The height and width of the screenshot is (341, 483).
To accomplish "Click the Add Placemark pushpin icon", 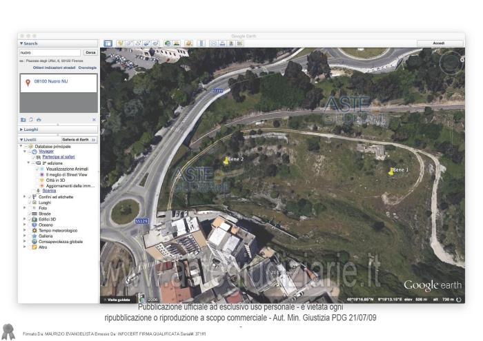I will tap(120, 43).
